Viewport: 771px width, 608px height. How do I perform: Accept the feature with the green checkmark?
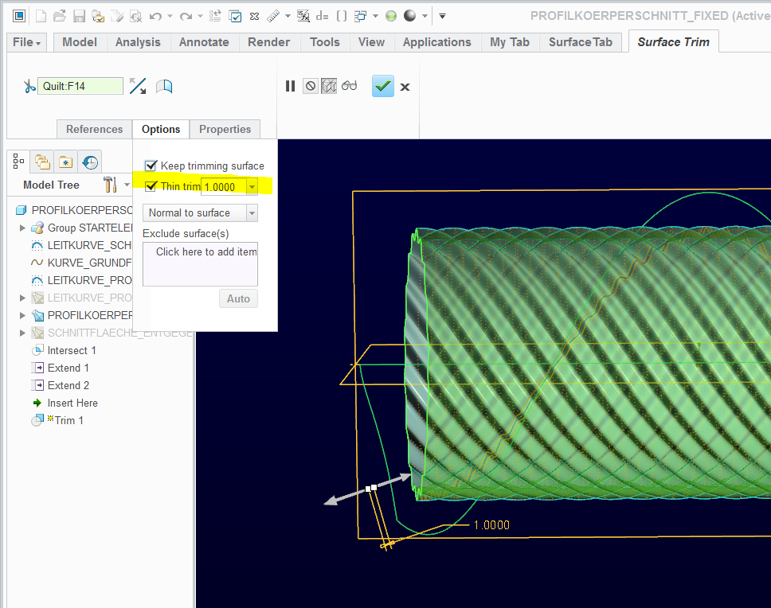[x=382, y=86]
